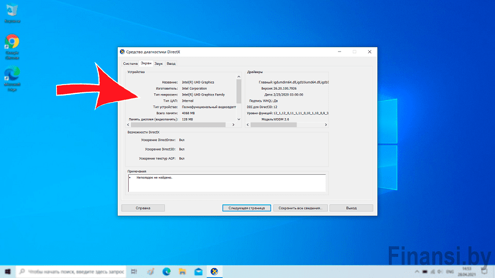
Task: Minimize the DirectX diagnostics window
Action: (x=339, y=52)
